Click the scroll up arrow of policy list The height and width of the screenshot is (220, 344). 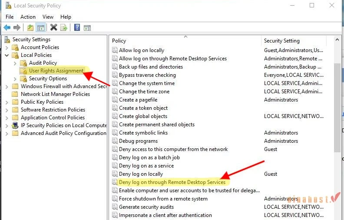(337, 39)
